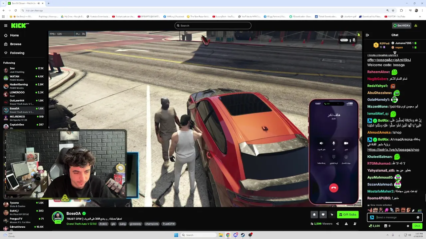
Task: Open the HadeelGaming channel
Action: (23, 86)
